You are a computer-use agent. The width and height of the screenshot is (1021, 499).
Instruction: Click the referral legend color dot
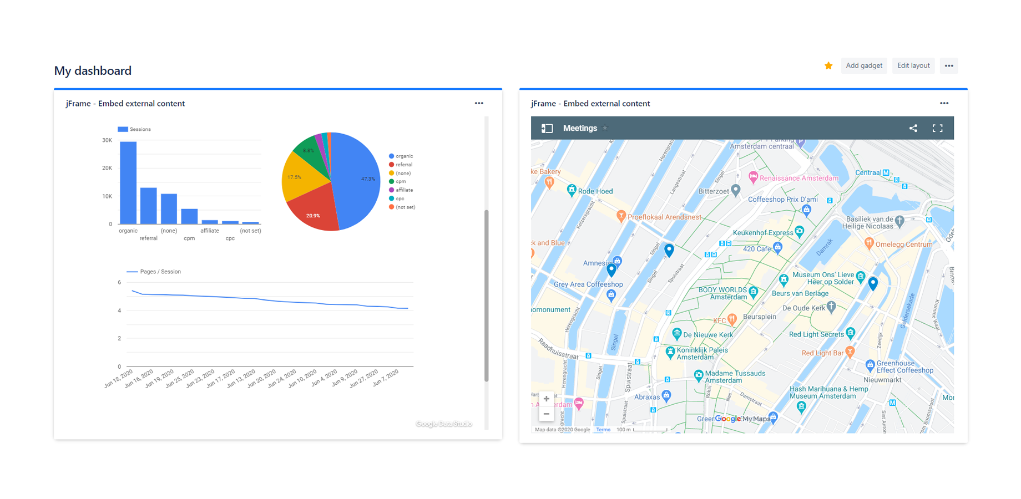click(392, 165)
